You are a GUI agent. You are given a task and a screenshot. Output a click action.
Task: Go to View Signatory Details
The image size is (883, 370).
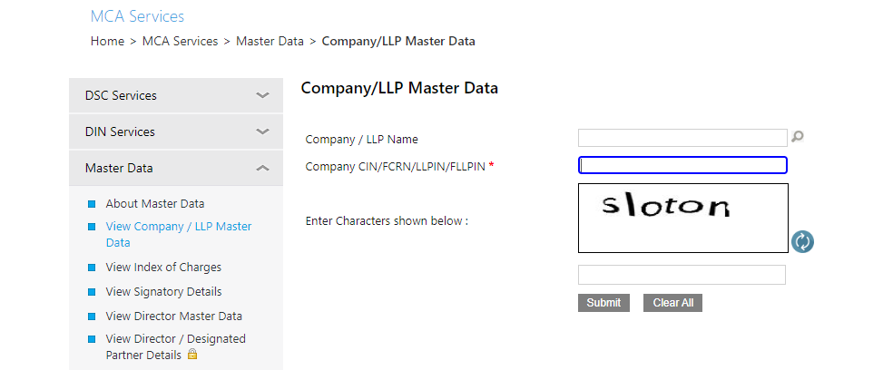coord(163,292)
